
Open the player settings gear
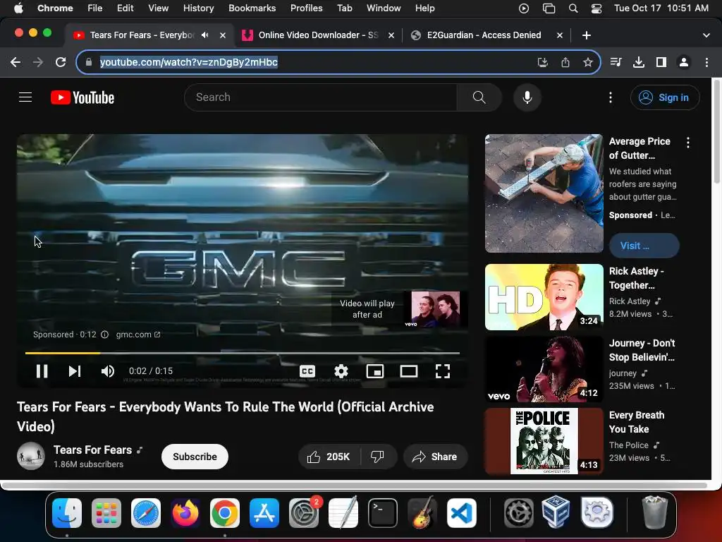click(x=341, y=371)
